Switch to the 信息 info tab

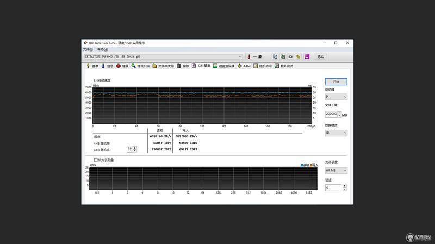[x=107, y=66]
